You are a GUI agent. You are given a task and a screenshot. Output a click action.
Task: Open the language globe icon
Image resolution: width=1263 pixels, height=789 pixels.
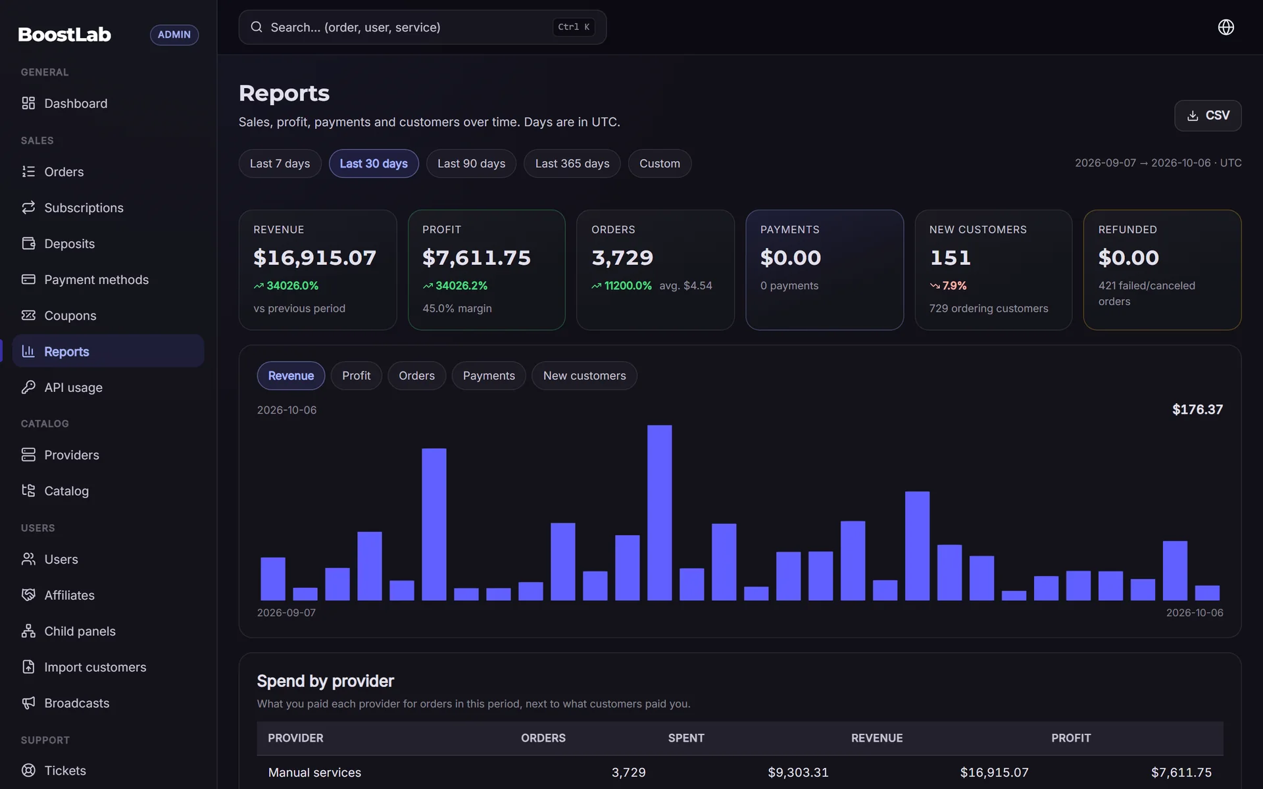click(x=1226, y=27)
